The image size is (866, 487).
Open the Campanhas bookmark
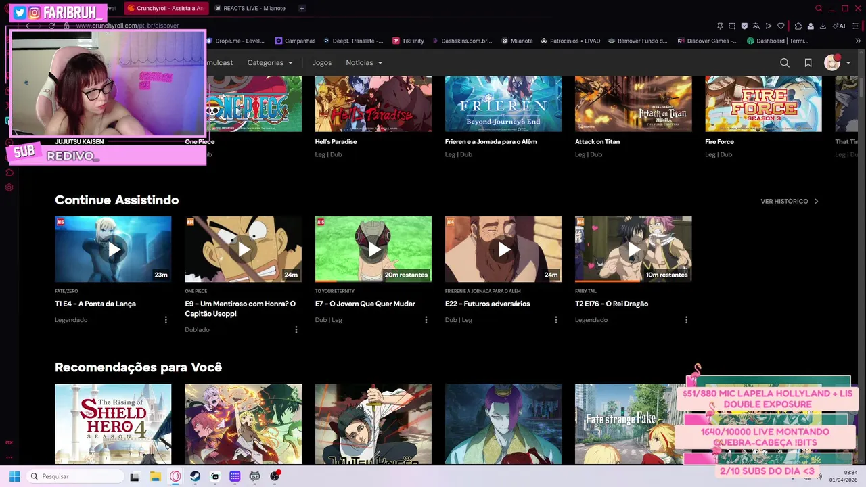pyautogui.click(x=295, y=41)
